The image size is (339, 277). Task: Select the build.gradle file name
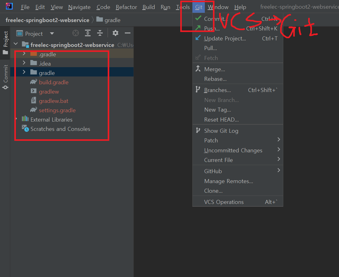click(54, 82)
